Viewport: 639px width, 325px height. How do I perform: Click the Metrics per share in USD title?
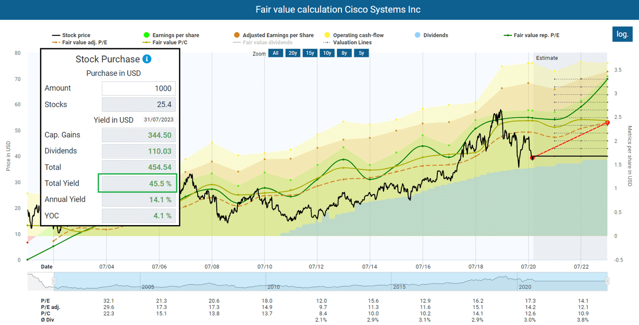(x=630, y=156)
